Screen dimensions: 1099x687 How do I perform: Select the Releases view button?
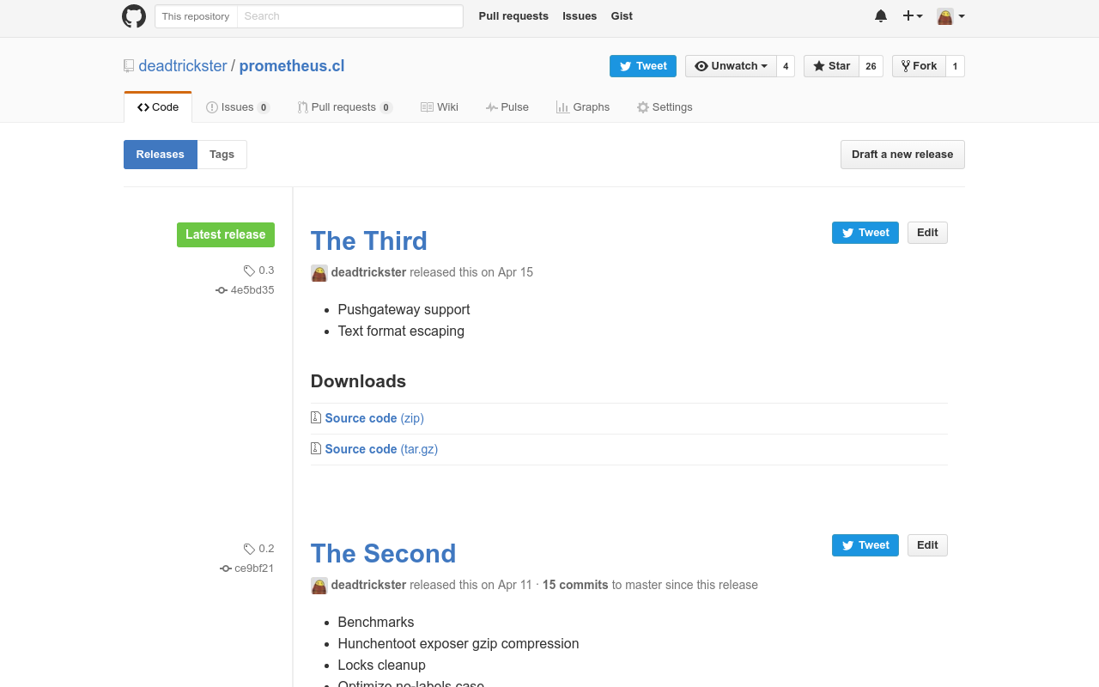tap(161, 155)
